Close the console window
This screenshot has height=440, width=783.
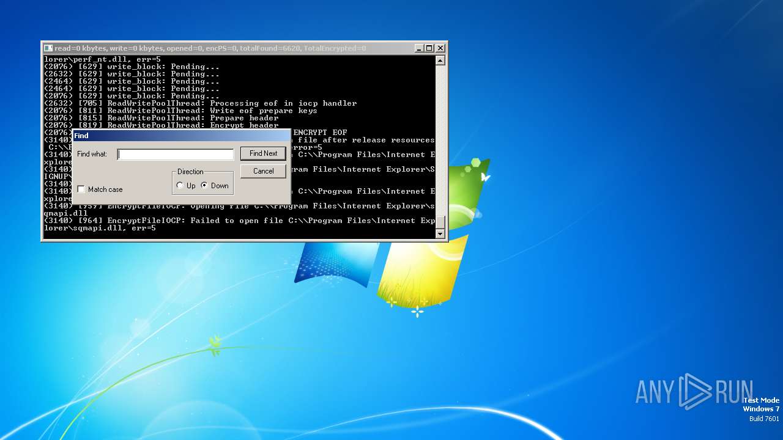click(x=440, y=48)
